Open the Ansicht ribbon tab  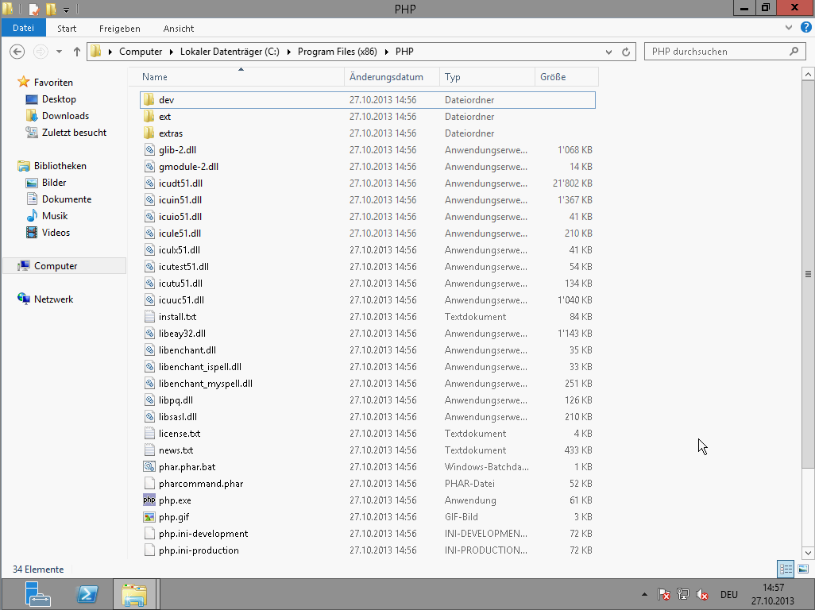pos(178,29)
